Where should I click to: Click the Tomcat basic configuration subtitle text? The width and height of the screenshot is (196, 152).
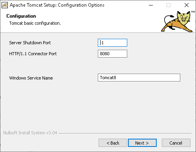[x=35, y=23]
